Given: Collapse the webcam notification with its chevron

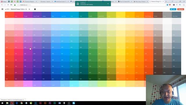Looking at the screenshot, I should (x=108, y=4).
